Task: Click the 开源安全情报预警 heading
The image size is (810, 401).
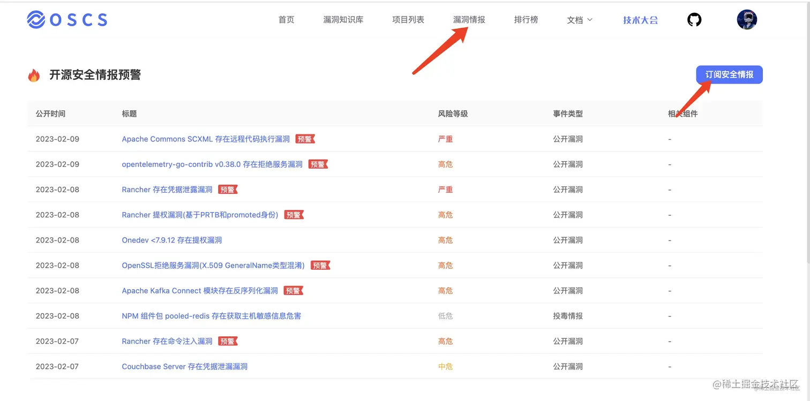Action: 95,75
